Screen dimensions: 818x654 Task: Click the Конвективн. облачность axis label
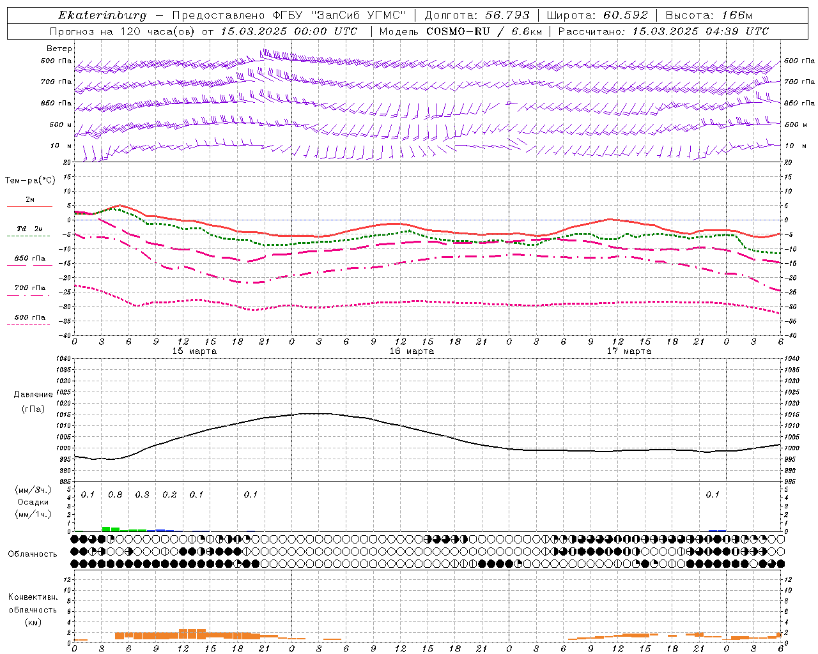(x=33, y=609)
